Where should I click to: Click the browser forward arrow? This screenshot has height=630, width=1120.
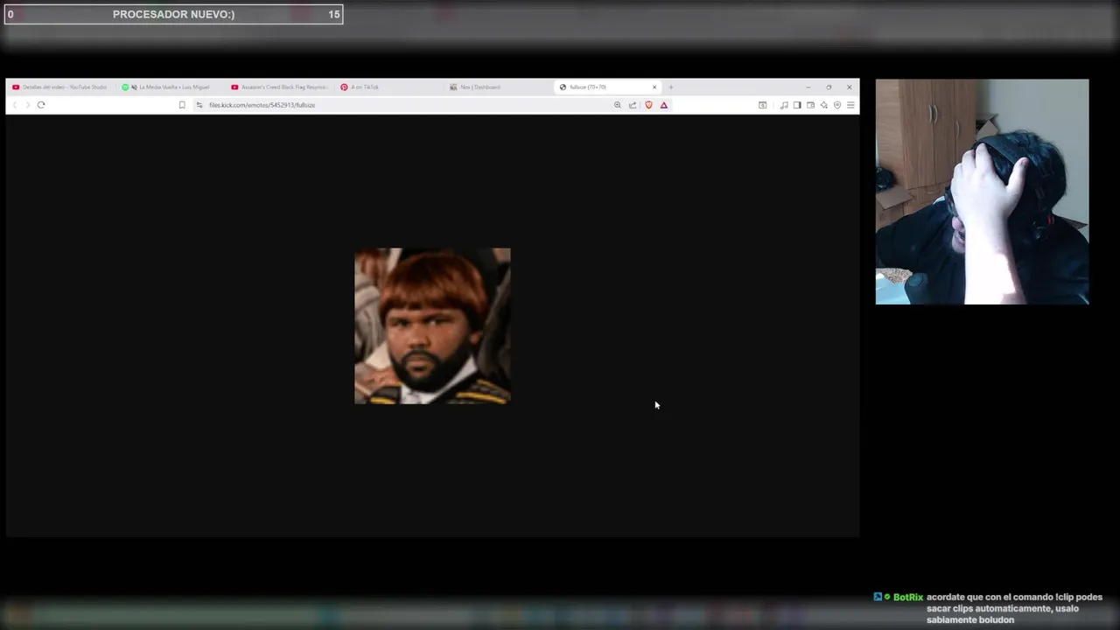[x=27, y=105]
